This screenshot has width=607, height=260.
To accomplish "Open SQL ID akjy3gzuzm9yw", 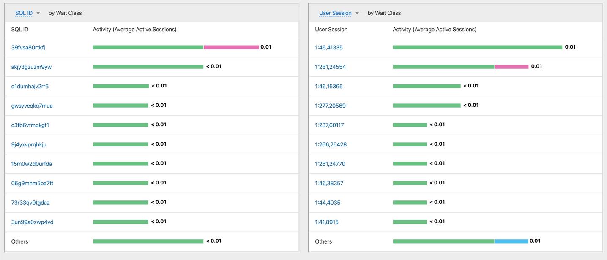I will point(31,67).
